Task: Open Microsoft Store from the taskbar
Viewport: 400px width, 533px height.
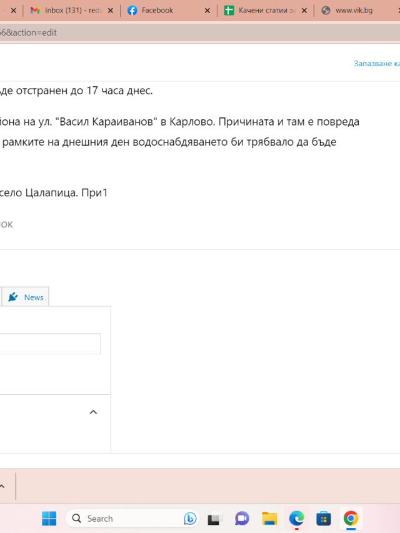Action: point(324,519)
